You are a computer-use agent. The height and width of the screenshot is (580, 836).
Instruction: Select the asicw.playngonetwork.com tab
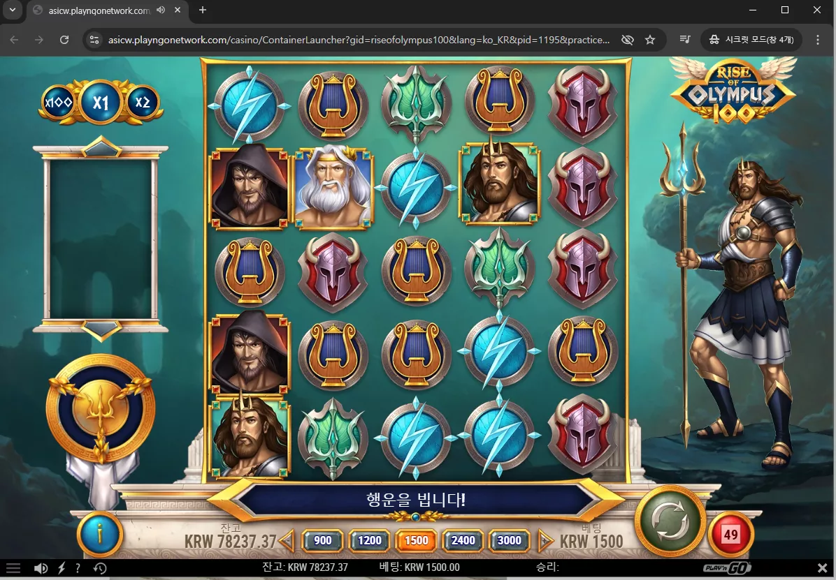click(x=99, y=10)
